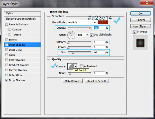Image resolution: width=155 pixels, height=119 pixels.
Task: Select Blending Options: Default entry
Action: pyautogui.click(x=22, y=19)
